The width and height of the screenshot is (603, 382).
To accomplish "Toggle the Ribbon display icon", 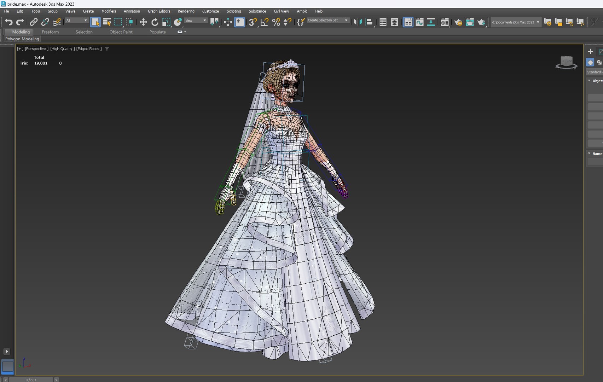I will [x=408, y=22].
